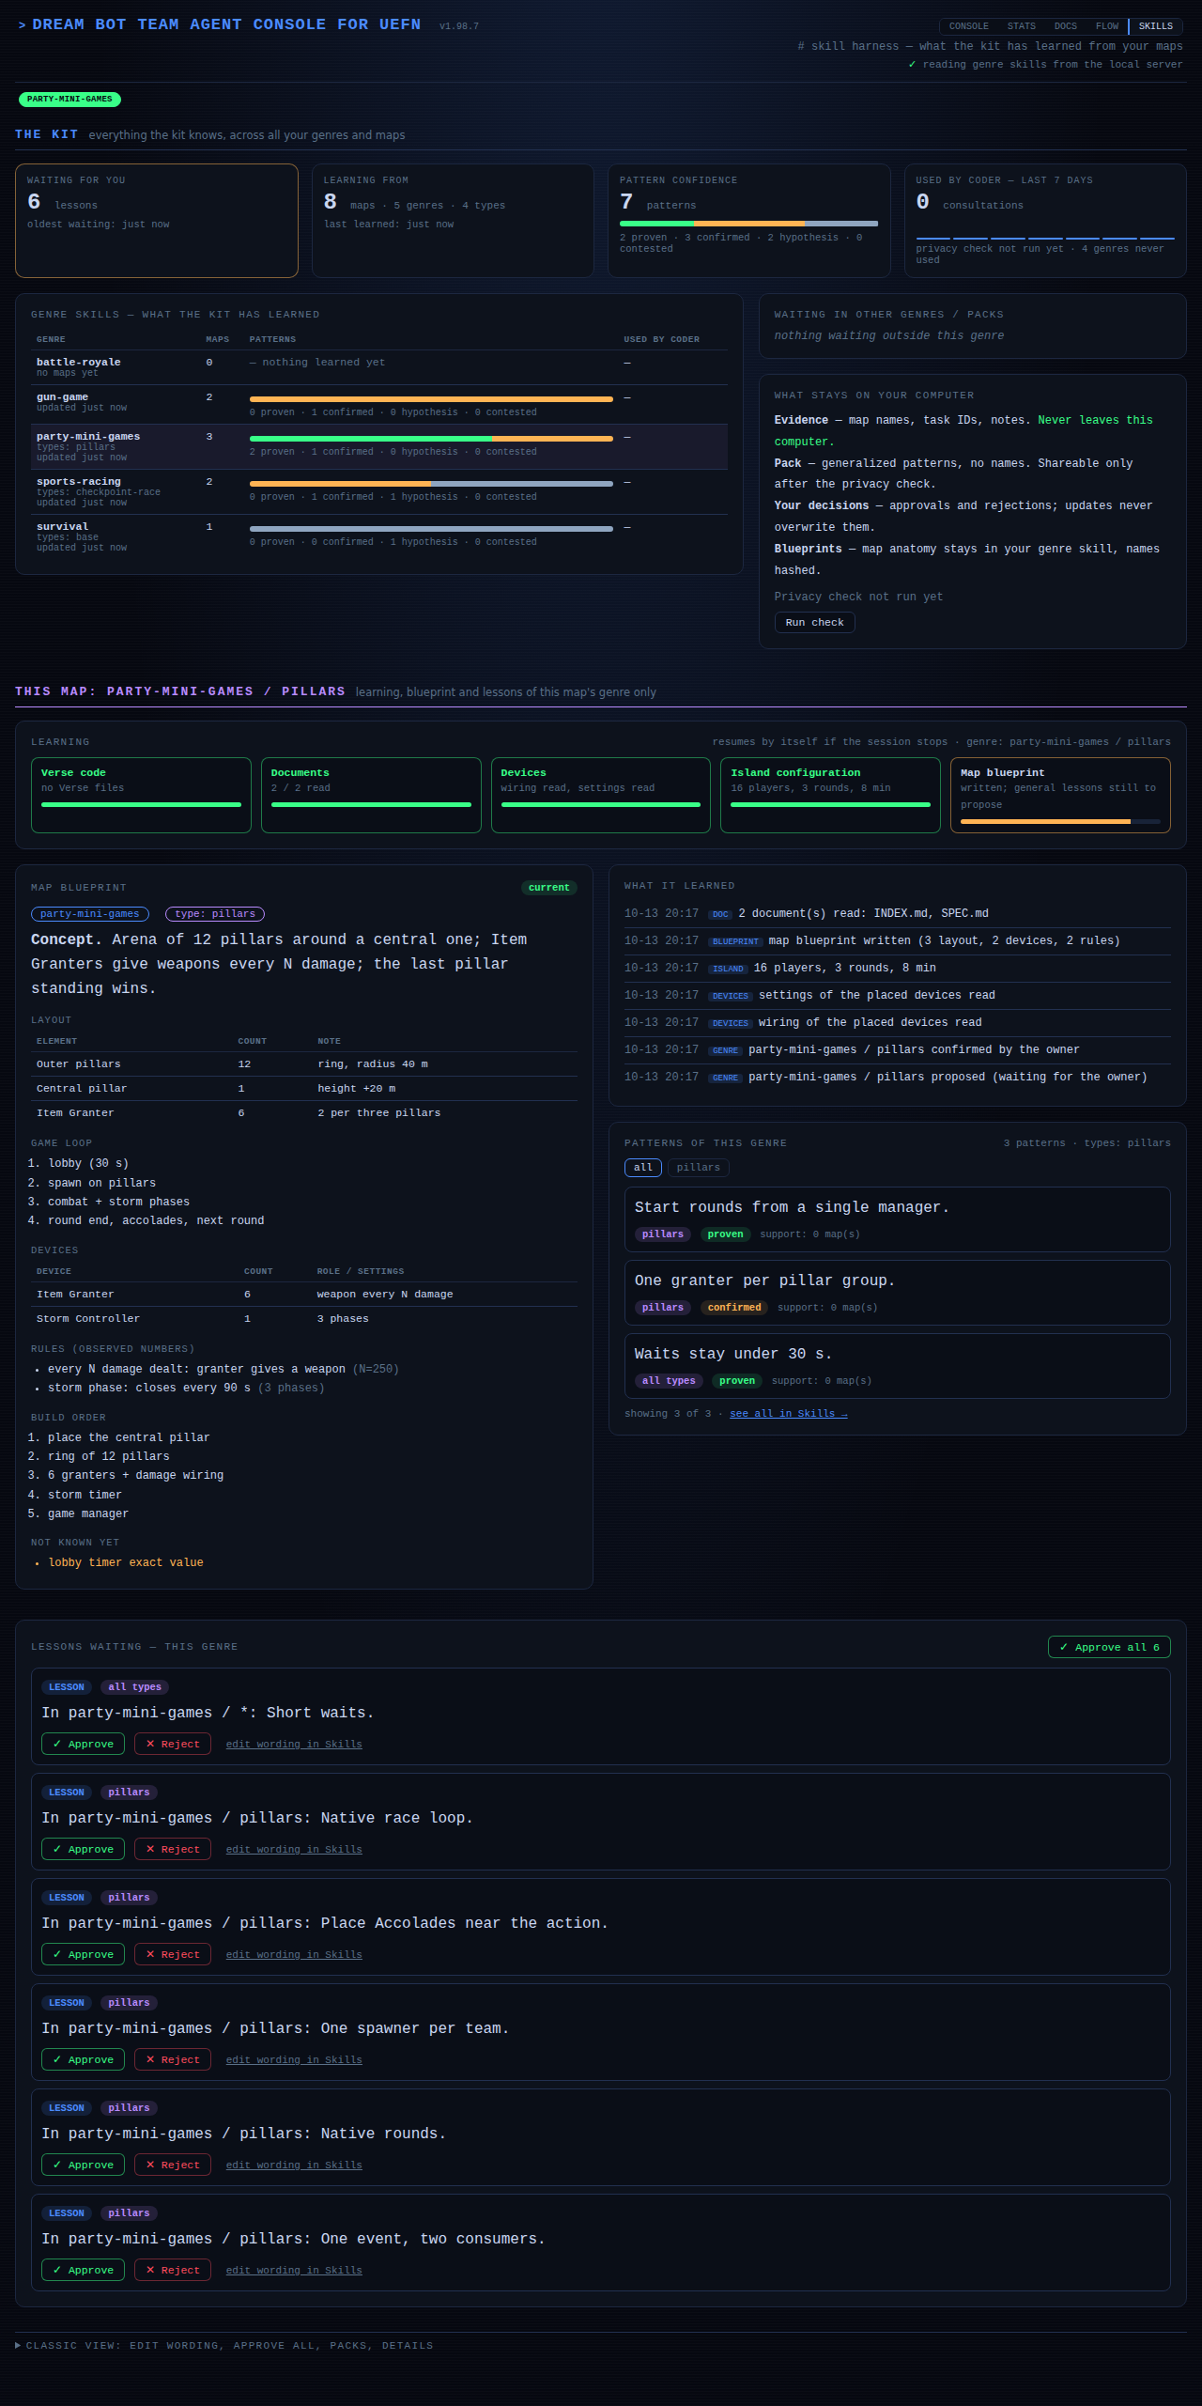Expand the Classic View details section
Screen dimensions: 1202x2406
point(224,2346)
